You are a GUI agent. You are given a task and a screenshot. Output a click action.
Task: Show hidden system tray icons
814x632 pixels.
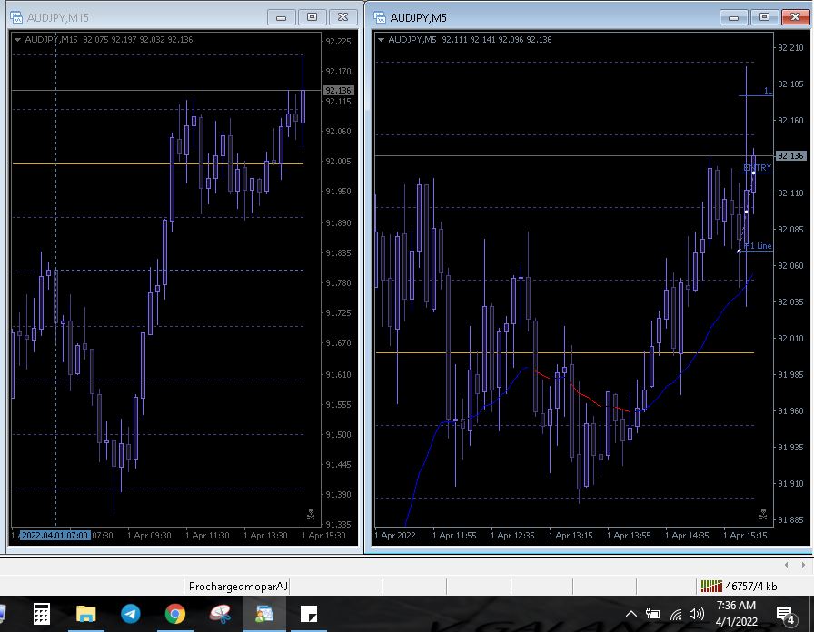pyautogui.click(x=631, y=614)
